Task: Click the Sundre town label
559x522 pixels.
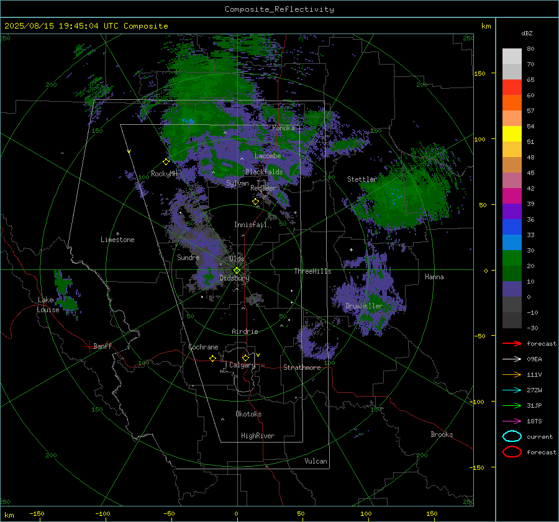Action: coord(188,257)
